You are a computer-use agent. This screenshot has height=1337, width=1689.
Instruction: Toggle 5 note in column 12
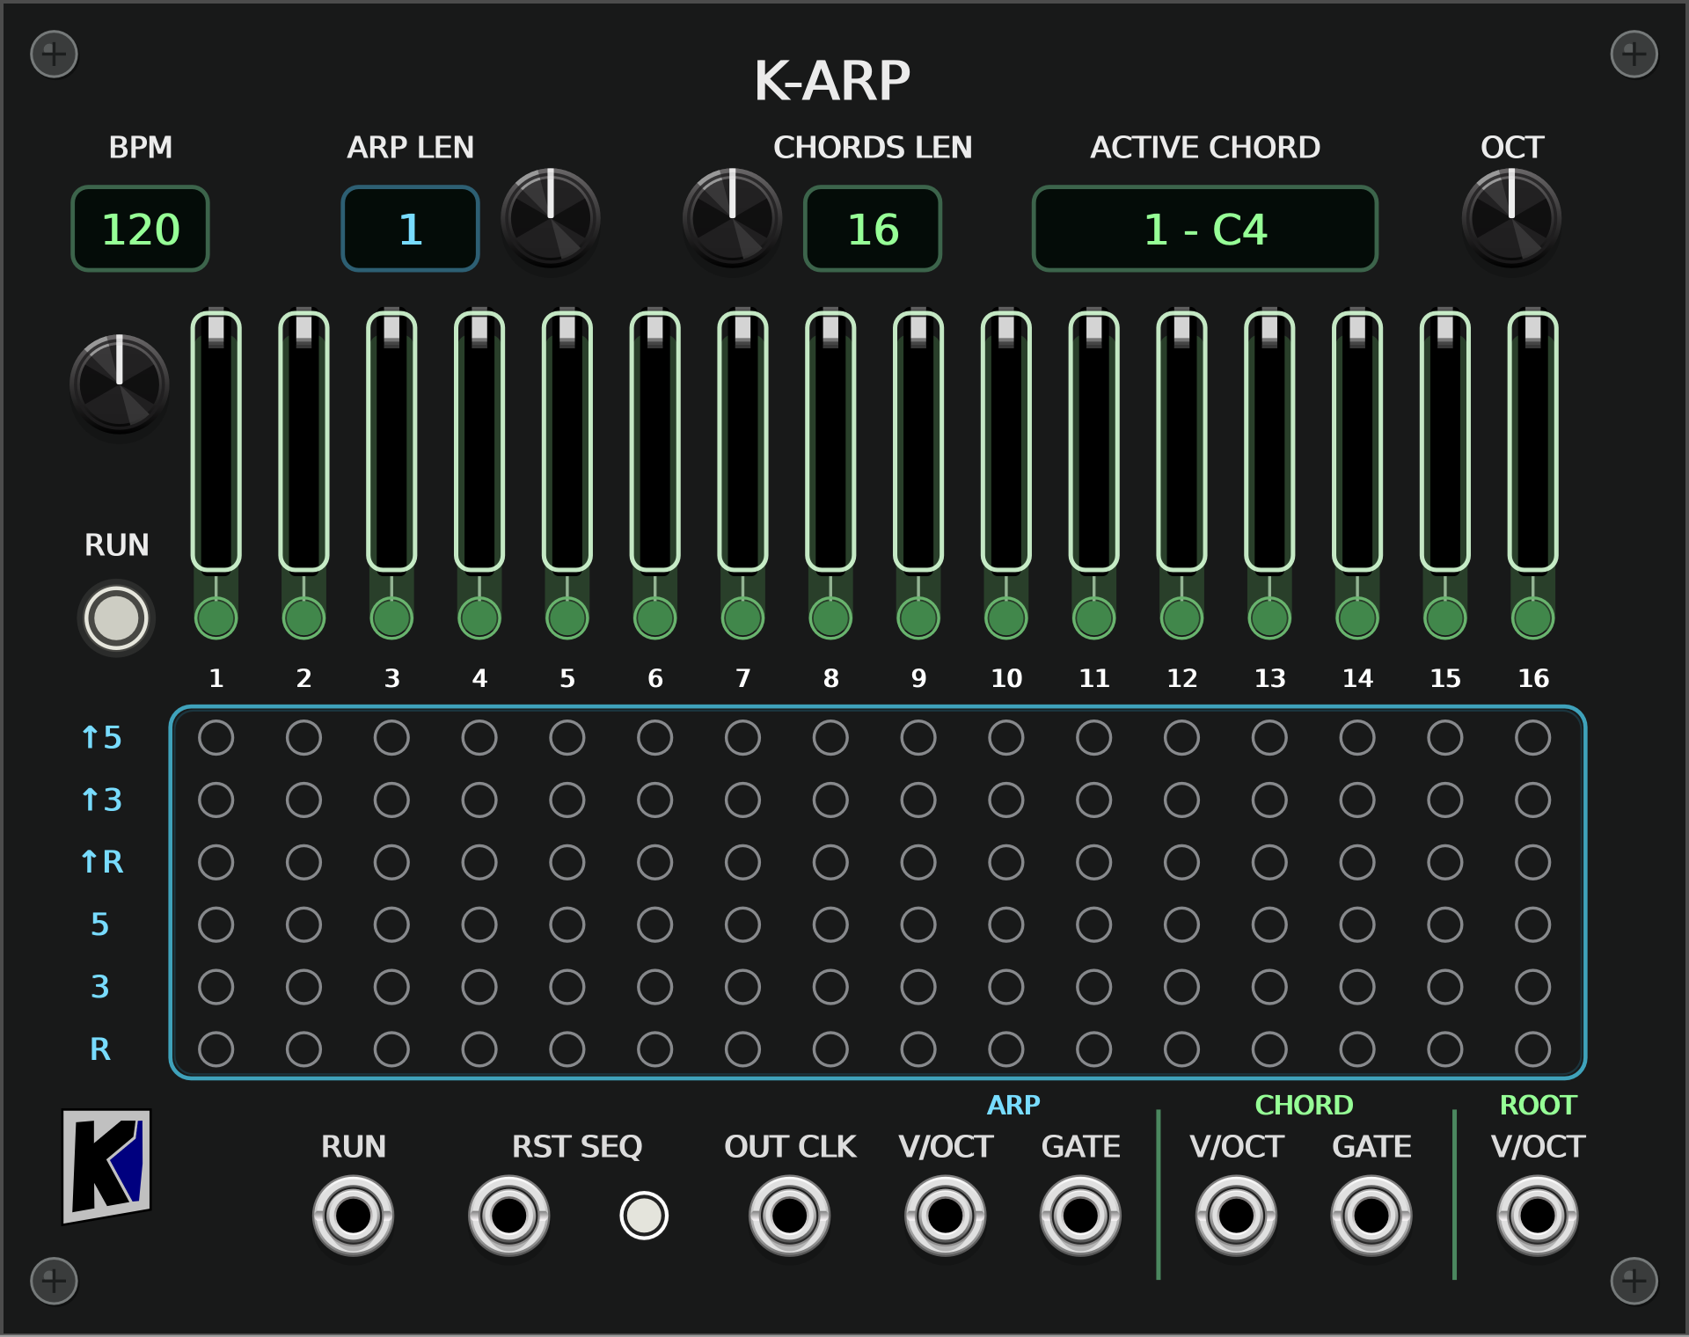(1181, 924)
